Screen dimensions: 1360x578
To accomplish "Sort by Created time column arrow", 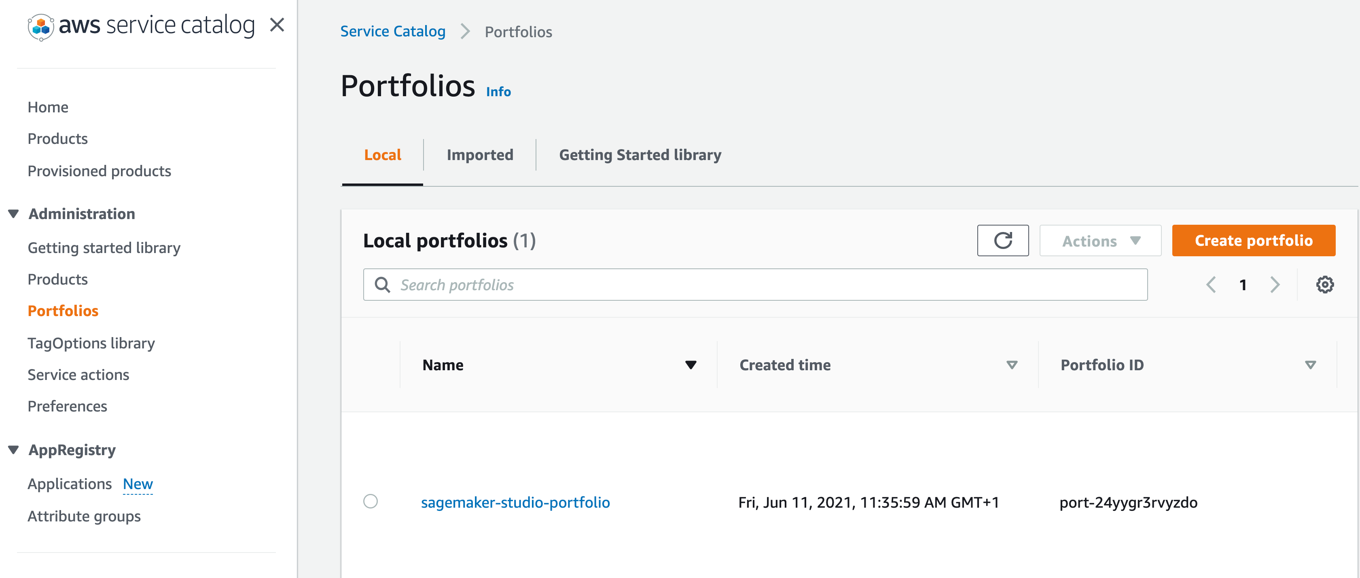I will [x=1012, y=365].
